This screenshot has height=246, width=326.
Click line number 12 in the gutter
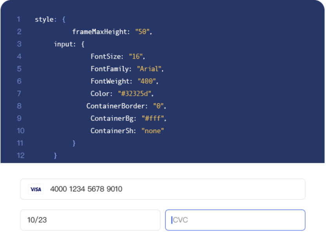coord(20,156)
